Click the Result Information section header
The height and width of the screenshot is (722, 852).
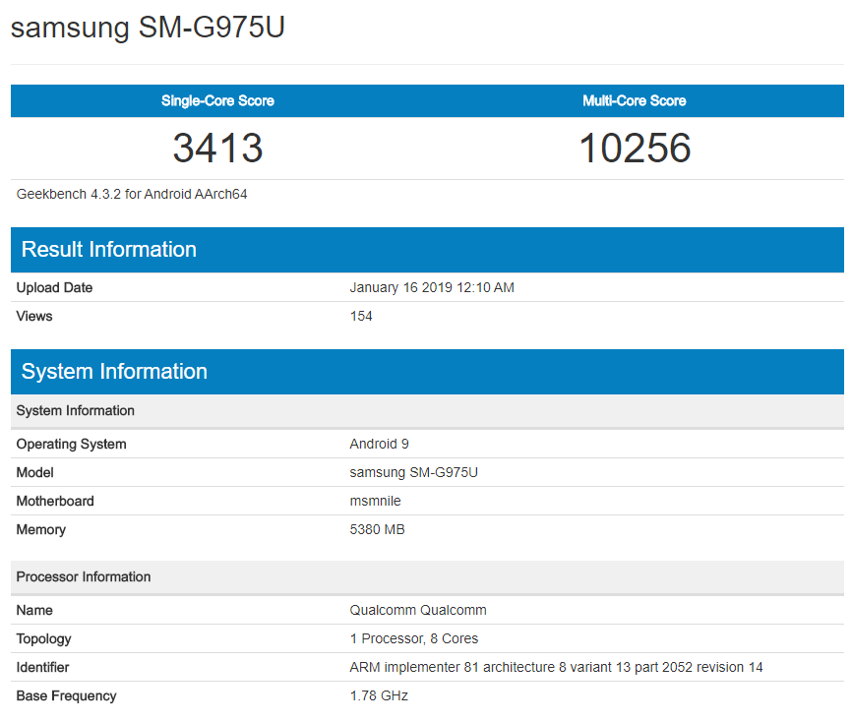[x=427, y=250]
